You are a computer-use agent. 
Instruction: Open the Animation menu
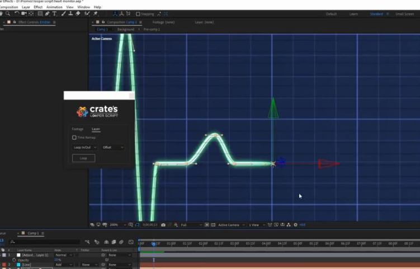tap(54, 7)
